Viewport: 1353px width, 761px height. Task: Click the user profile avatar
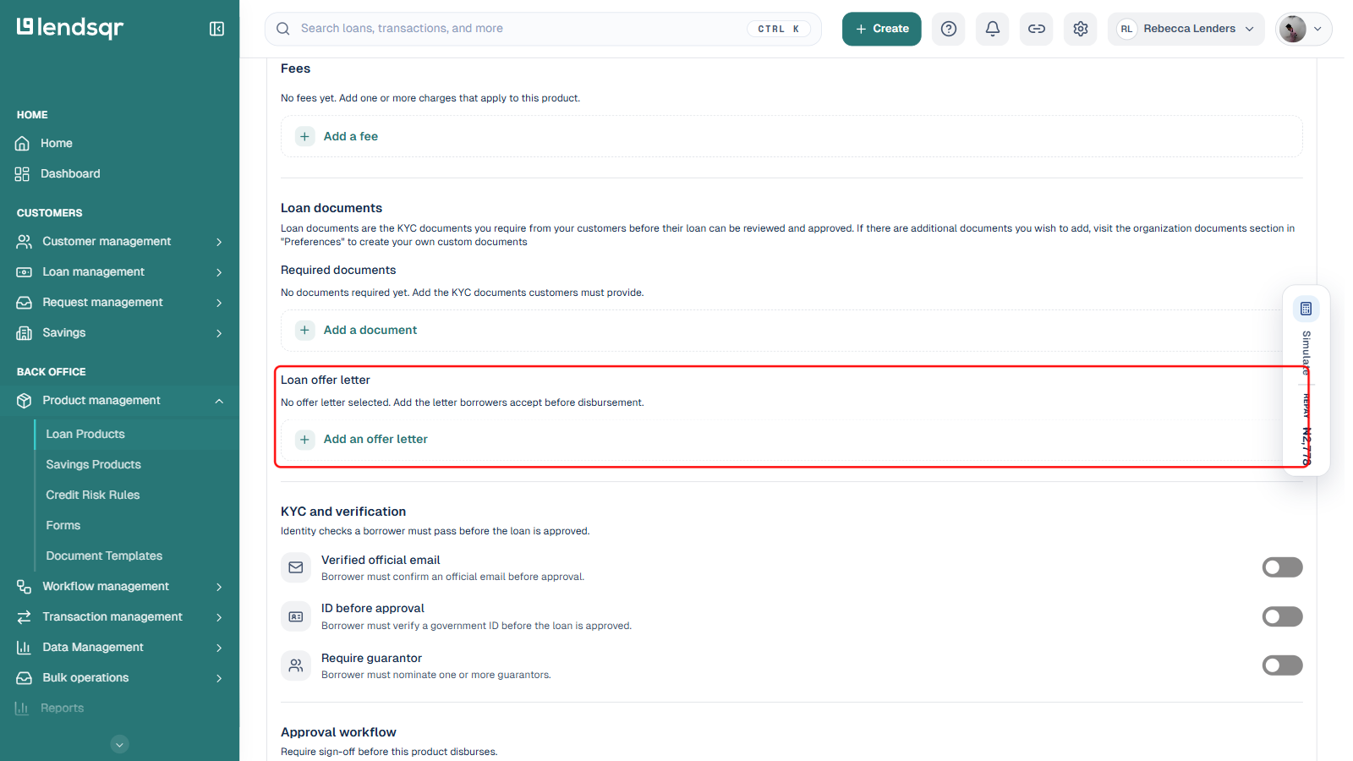[x=1292, y=29]
